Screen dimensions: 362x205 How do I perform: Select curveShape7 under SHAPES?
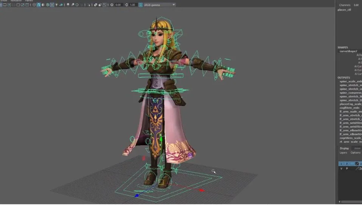pos(348,51)
